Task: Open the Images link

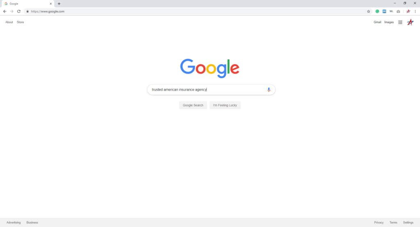Action: 389,22
